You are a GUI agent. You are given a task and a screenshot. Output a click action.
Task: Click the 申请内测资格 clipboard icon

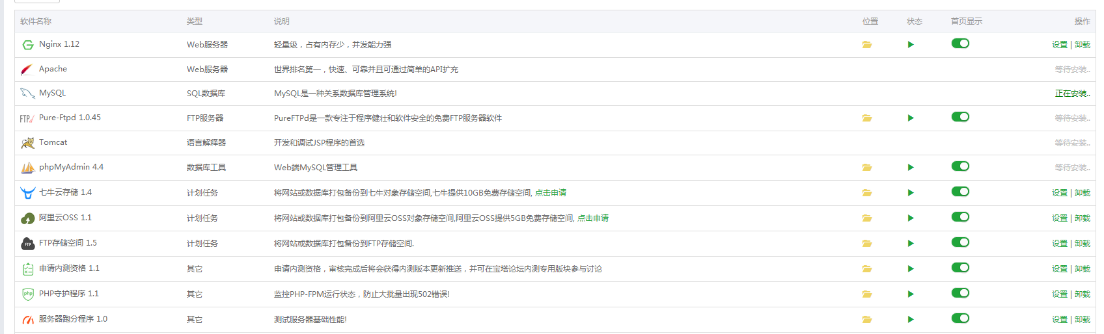(27, 269)
